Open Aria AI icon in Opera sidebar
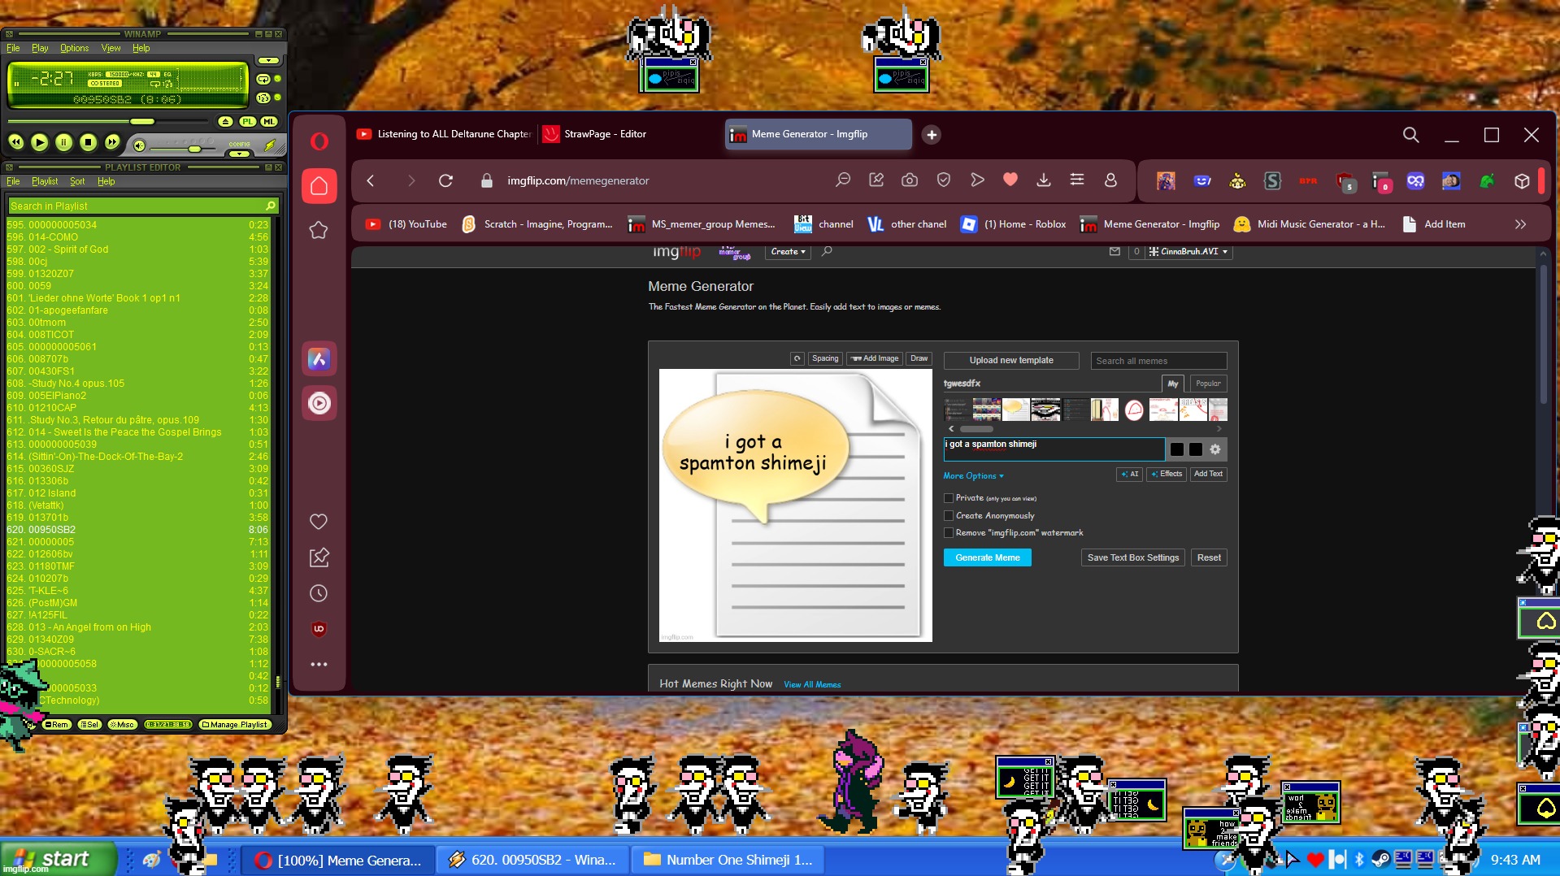This screenshot has width=1560, height=876. pyautogui.click(x=319, y=358)
